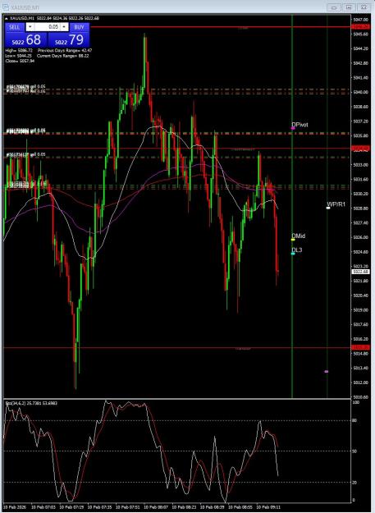
Task: Restore the chart window using middle title button
Action: click(349, 7)
